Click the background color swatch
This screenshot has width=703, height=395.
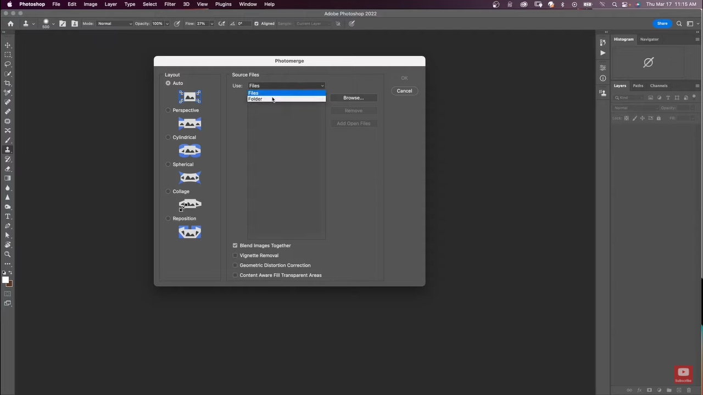(x=9, y=283)
